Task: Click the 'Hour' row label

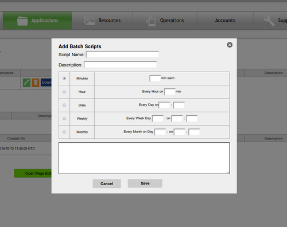Action: [82, 92]
